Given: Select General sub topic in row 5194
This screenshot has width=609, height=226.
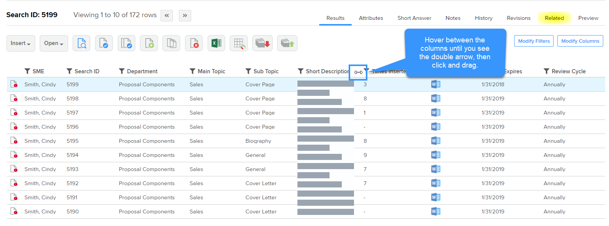Looking at the screenshot, I should 255,155.
